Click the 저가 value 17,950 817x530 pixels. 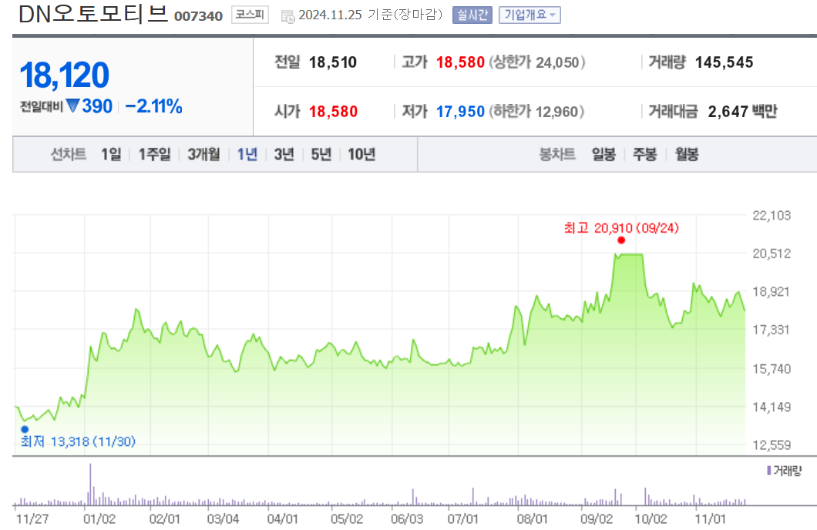[461, 112]
